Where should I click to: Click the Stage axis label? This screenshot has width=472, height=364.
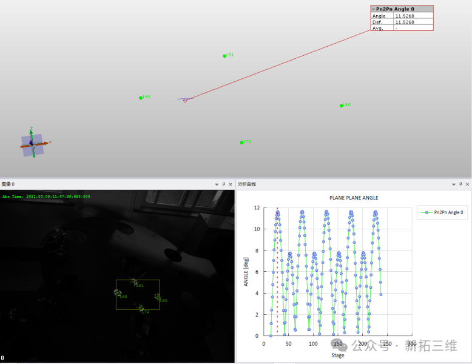pyautogui.click(x=338, y=356)
